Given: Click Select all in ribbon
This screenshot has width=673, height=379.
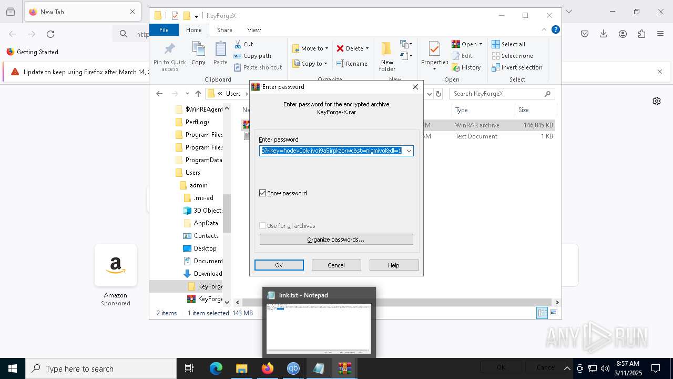Looking at the screenshot, I should (508, 44).
